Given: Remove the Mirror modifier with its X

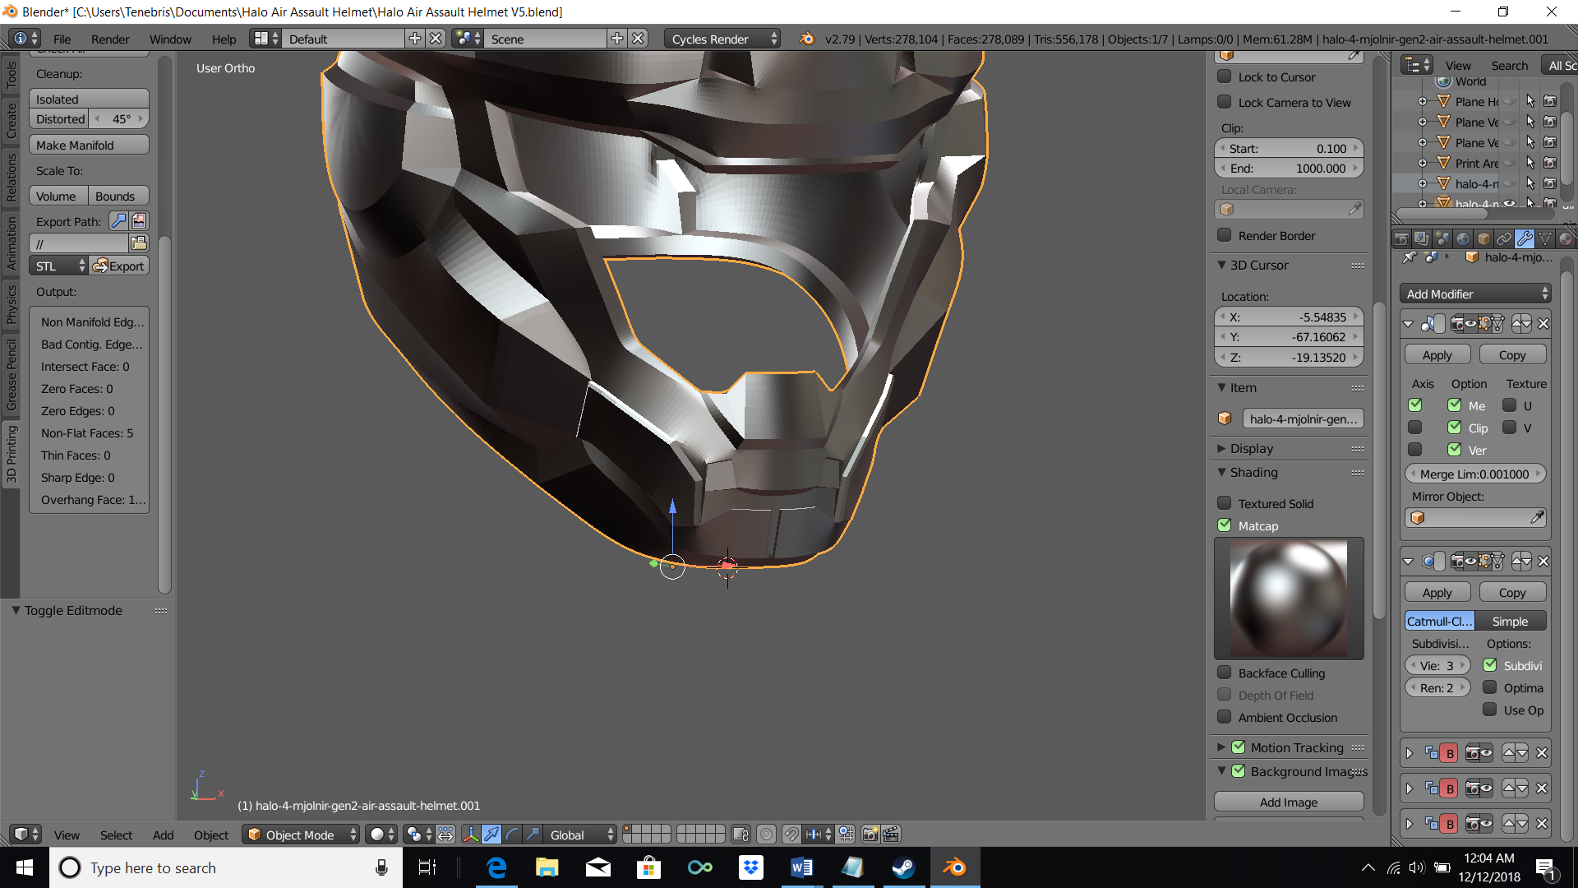Looking at the screenshot, I should [1543, 324].
